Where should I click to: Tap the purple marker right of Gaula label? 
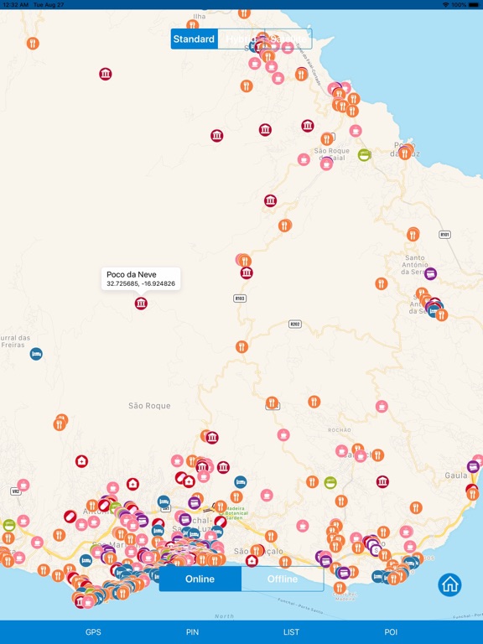[x=473, y=466]
